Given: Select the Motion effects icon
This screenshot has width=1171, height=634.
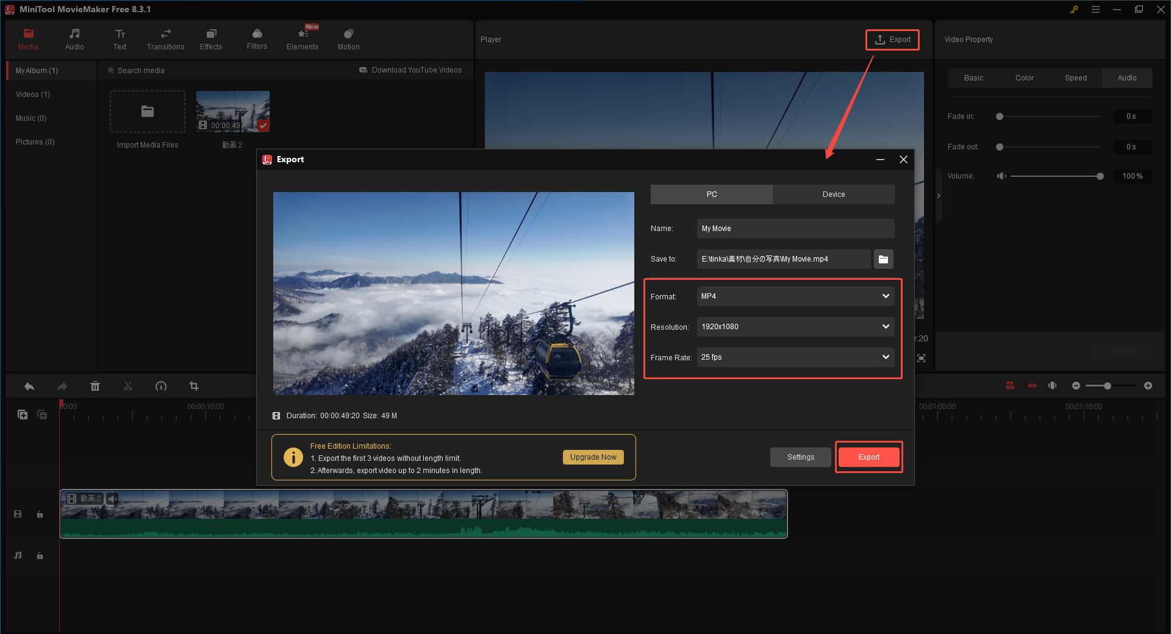Looking at the screenshot, I should [x=348, y=38].
